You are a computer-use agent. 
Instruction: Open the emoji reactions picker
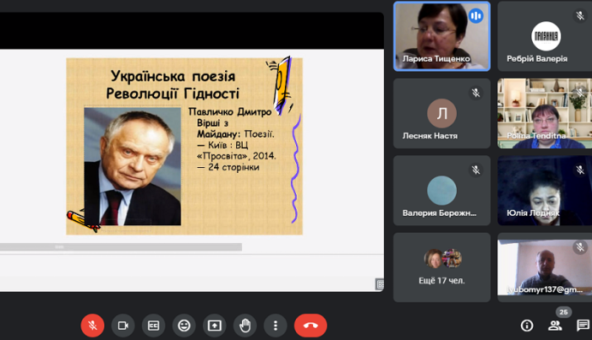(184, 325)
